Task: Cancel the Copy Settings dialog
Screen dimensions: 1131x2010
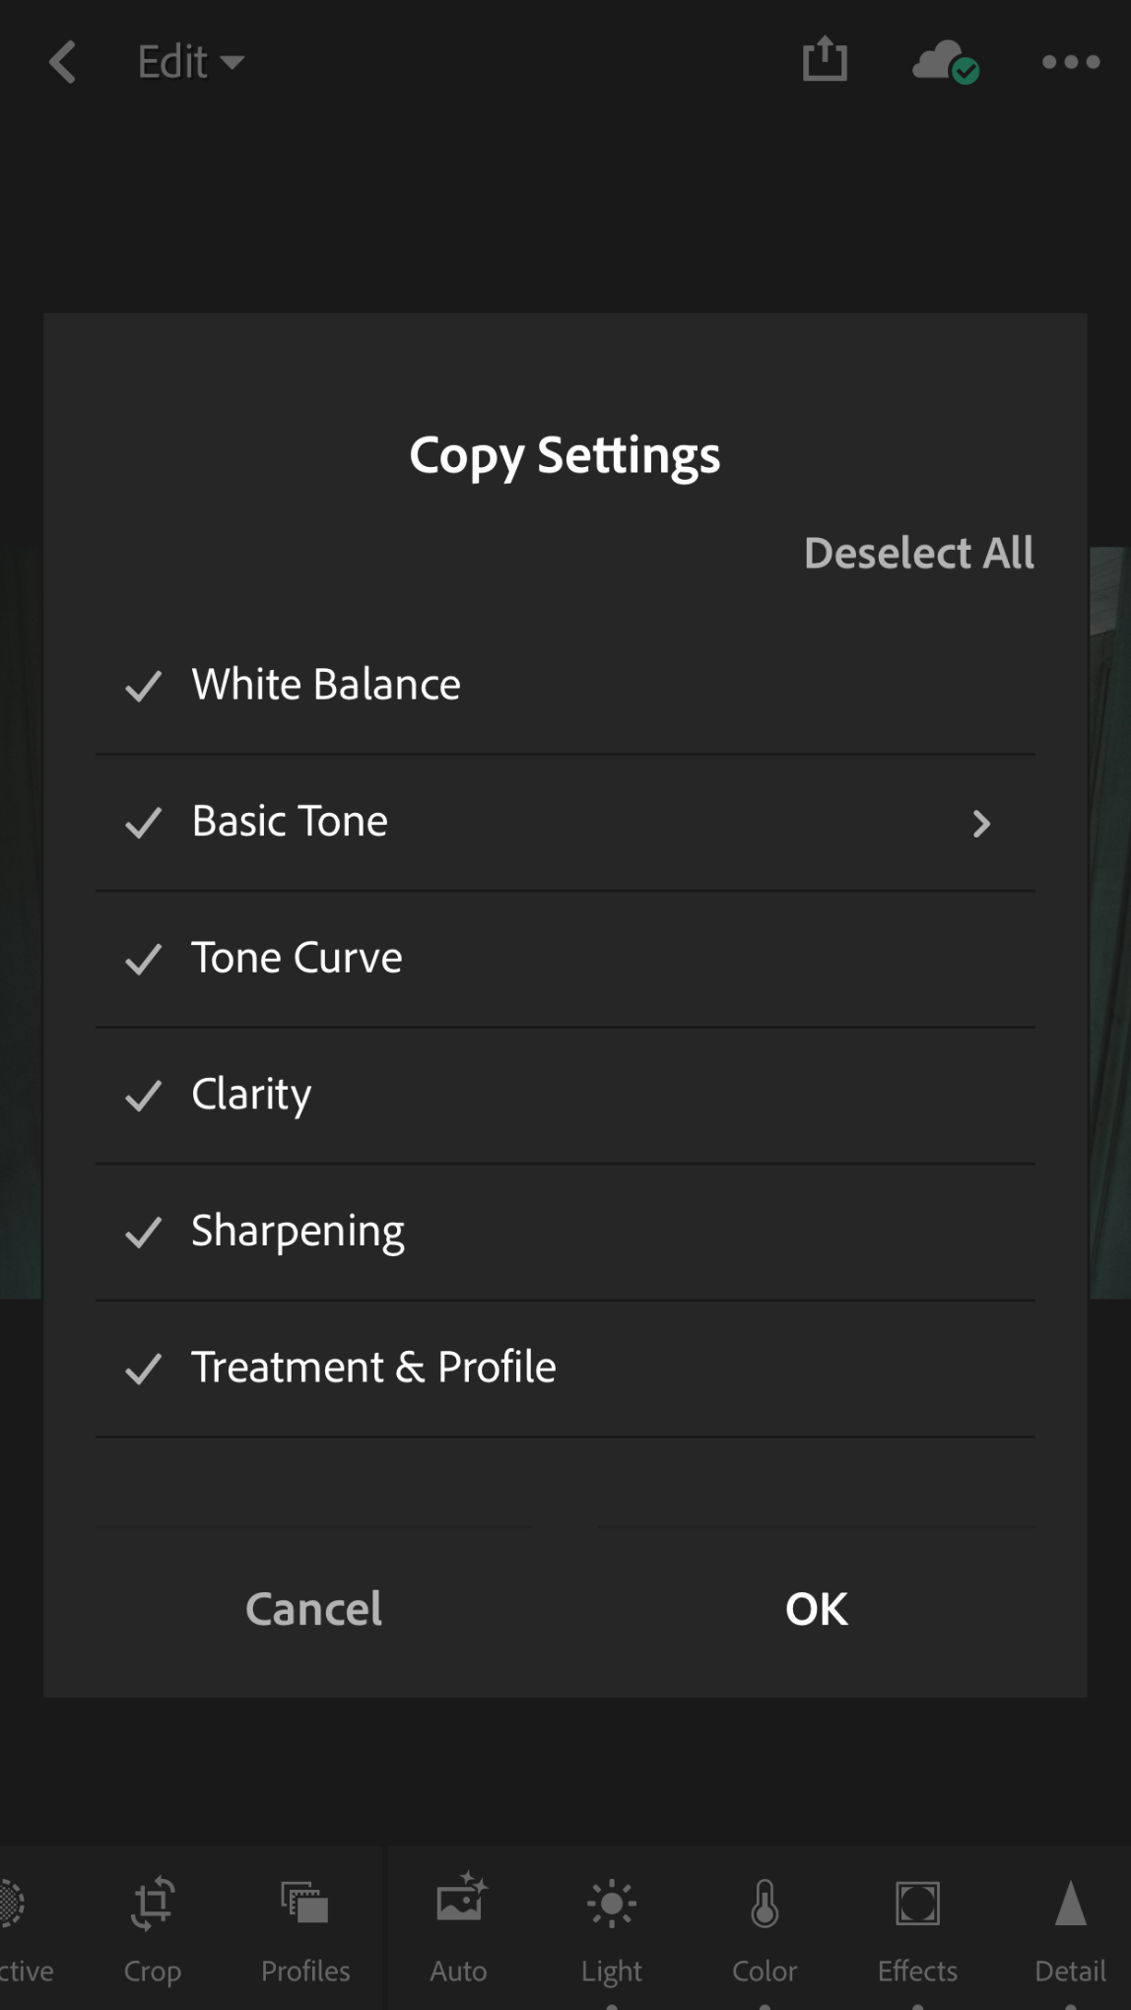Action: [x=313, y=1609]
